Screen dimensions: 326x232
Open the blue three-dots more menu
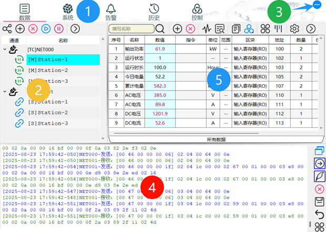[317, 5]
